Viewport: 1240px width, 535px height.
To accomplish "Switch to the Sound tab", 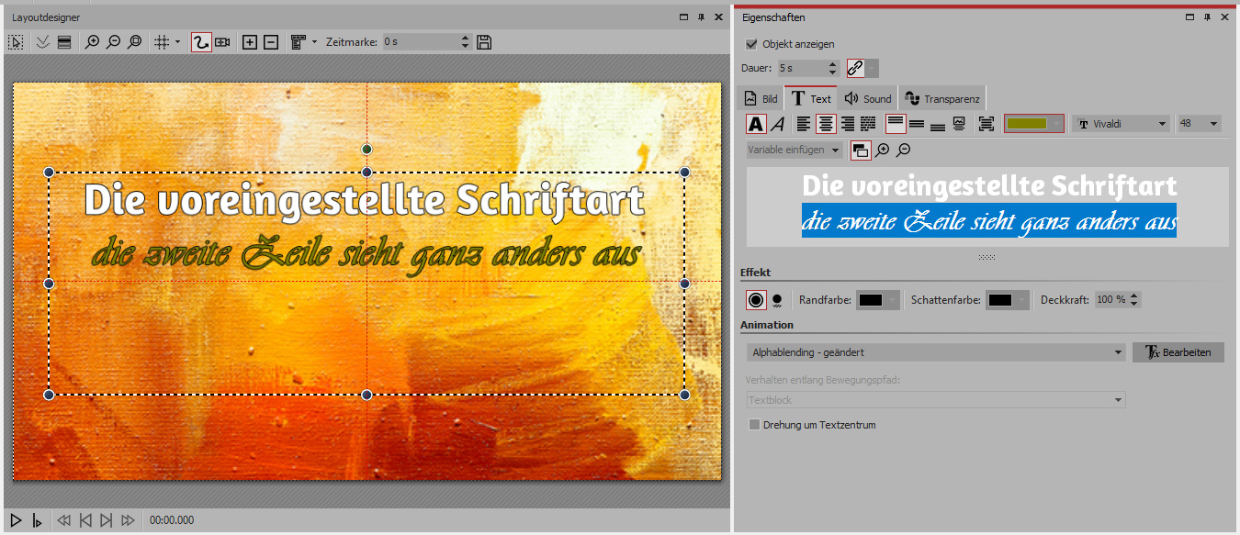I will [868, 99].
